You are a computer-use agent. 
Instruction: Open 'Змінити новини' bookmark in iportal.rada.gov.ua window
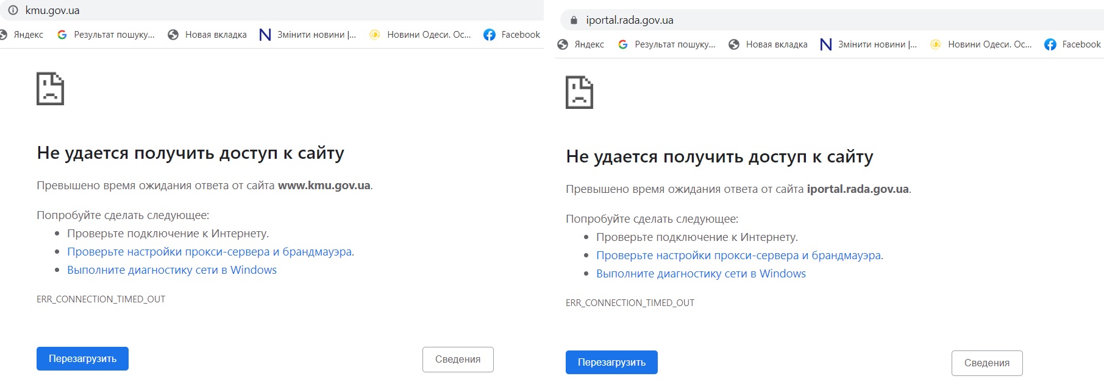pos(869,44)
